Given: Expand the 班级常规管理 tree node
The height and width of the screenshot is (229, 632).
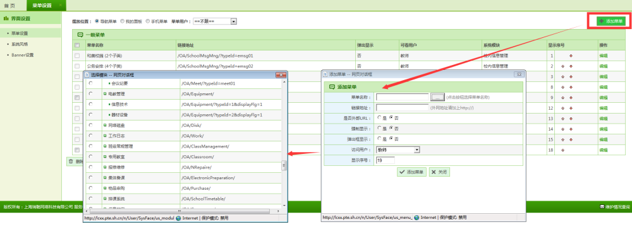Looking at the screenshot, I should 105,146.
